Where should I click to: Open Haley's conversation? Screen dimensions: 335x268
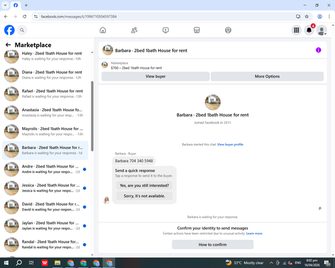click(45, 56)
